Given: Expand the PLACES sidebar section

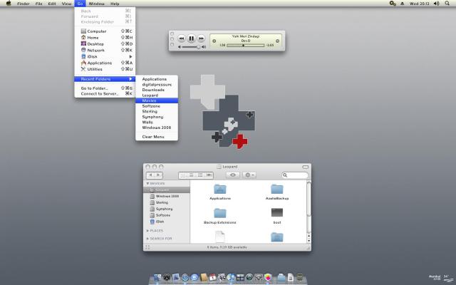Looking at the screenshot, I should click(147, 231).
